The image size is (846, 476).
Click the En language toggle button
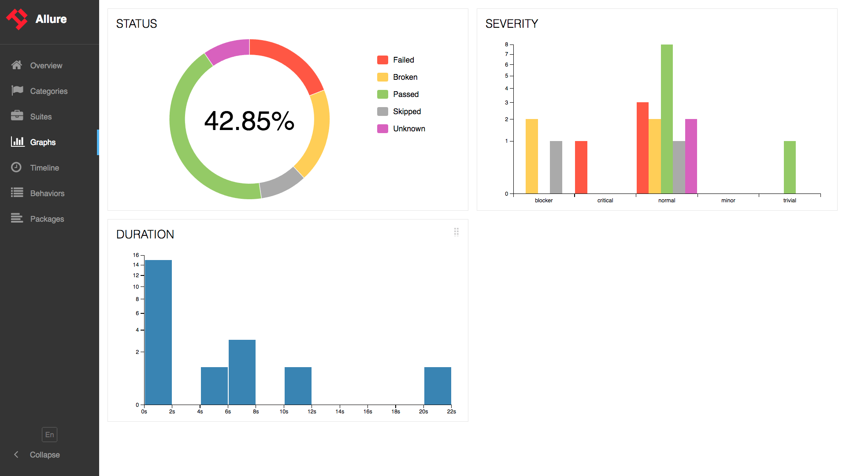pos(49,435)
